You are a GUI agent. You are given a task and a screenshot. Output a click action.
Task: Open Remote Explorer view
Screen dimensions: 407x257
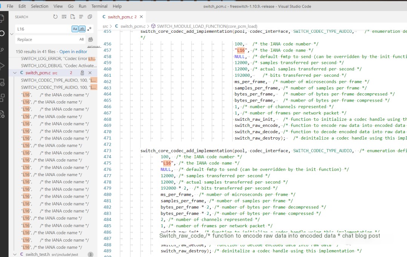[x=2, y=82]
